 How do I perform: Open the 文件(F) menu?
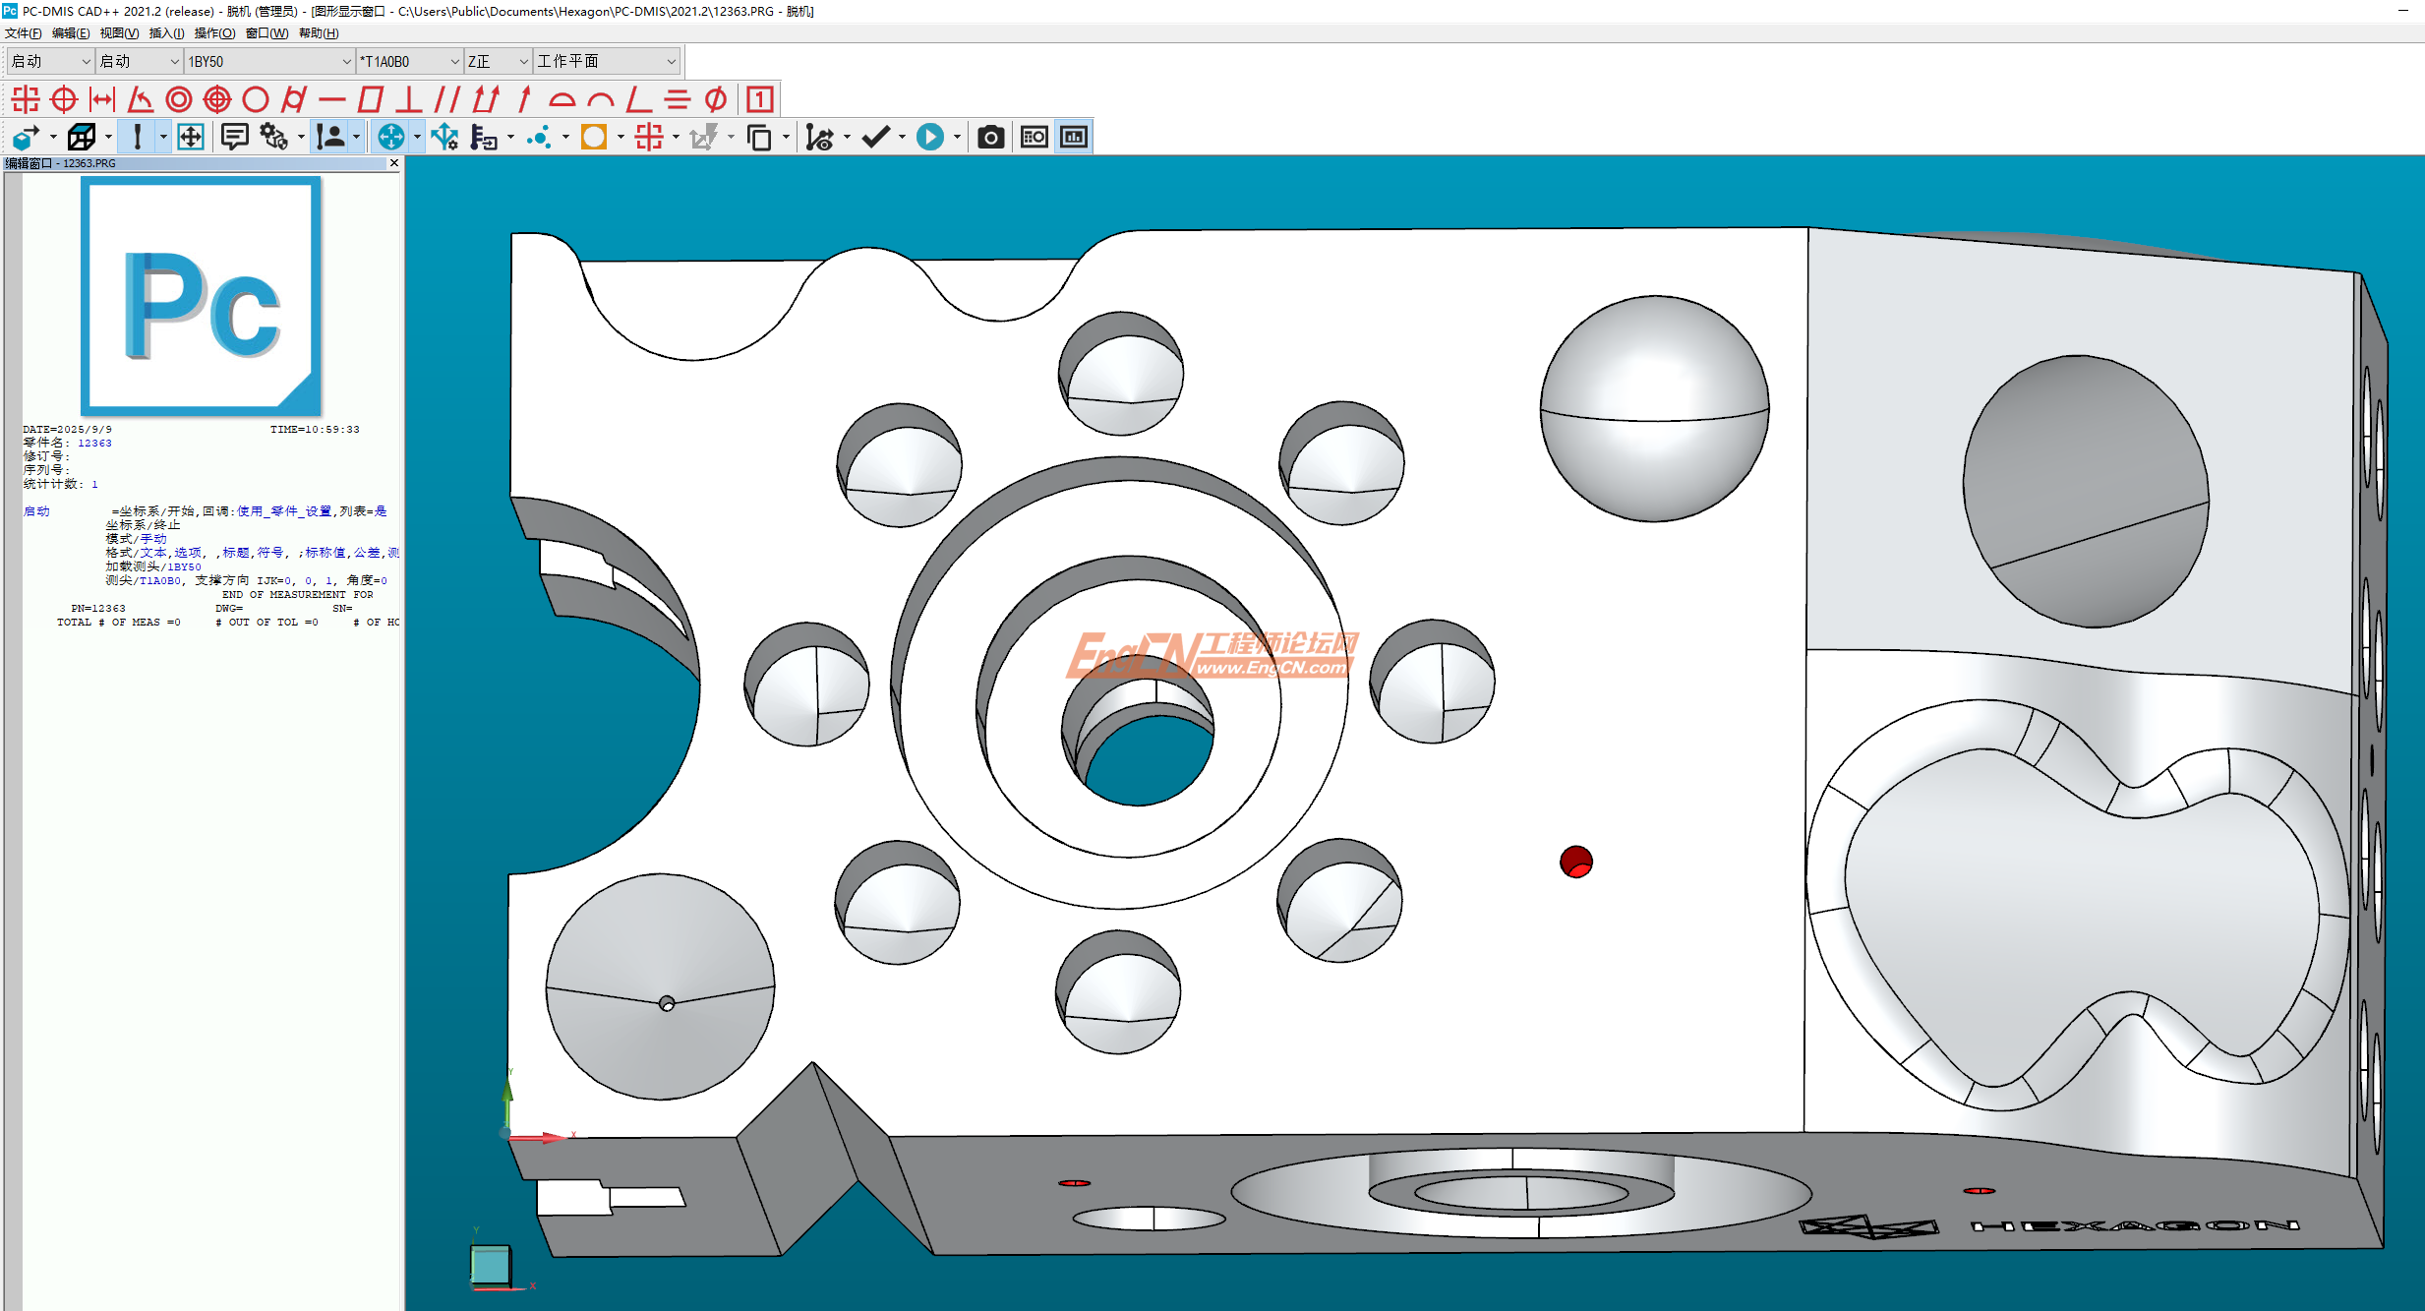coord(24,33)
